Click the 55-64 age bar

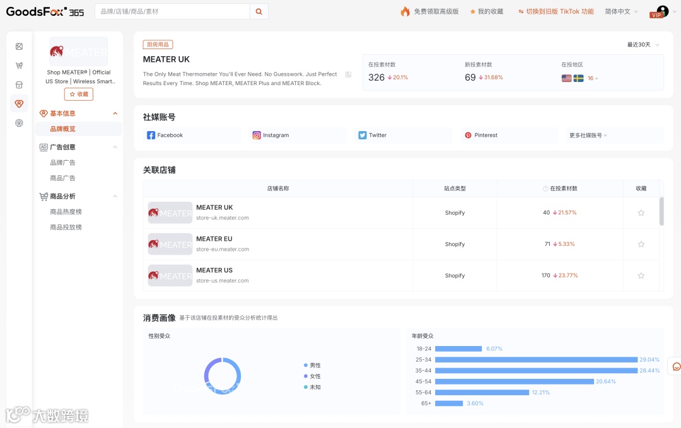(482, 393)
